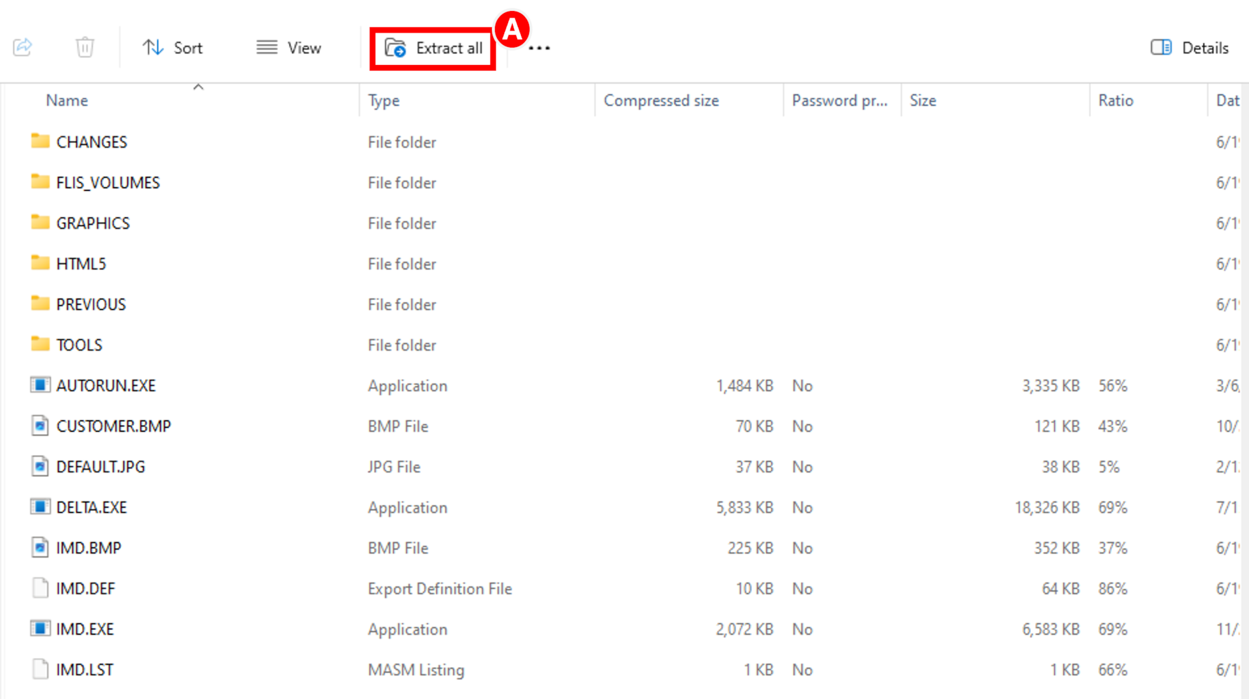Click the IMD.BMP image file icon
The width and height of the screenshot is (1249, 699).
[40, 547]
